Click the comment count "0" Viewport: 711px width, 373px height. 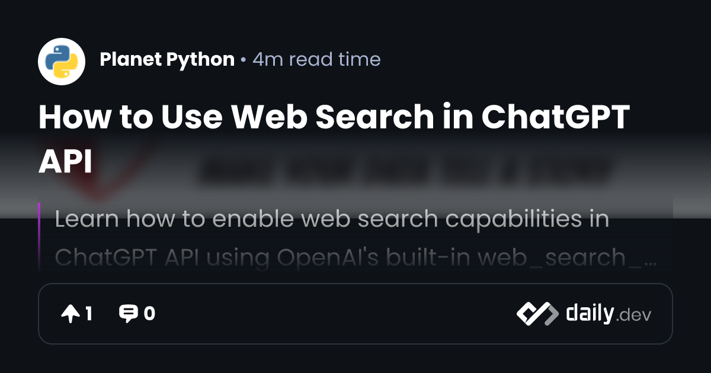point(149,314)
